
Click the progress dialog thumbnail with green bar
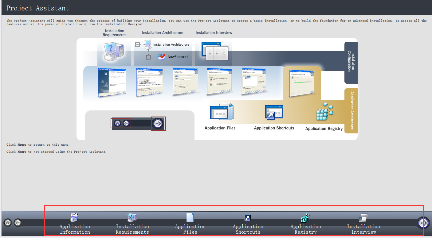coord(302,83)
